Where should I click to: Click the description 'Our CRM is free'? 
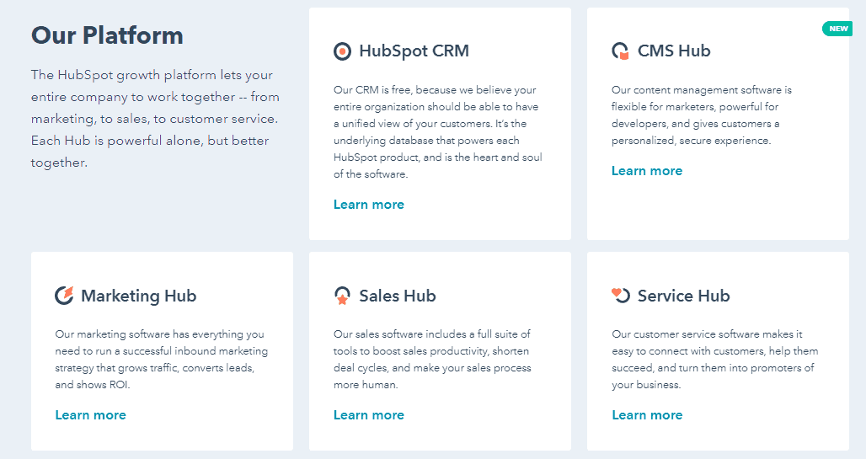(x=438, y=131)
